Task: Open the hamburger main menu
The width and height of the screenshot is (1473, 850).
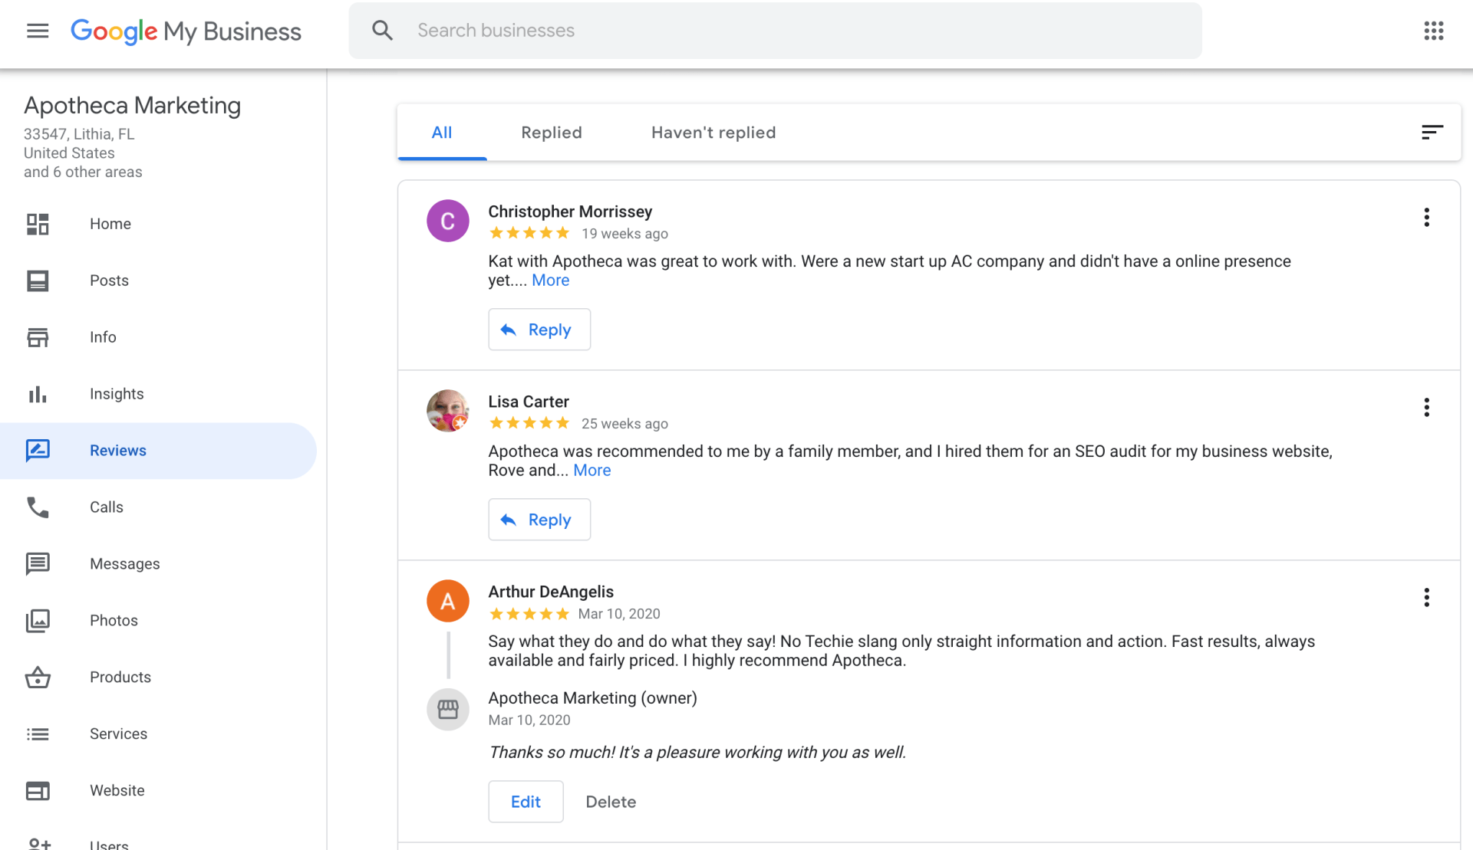Action: click(38, 31)
